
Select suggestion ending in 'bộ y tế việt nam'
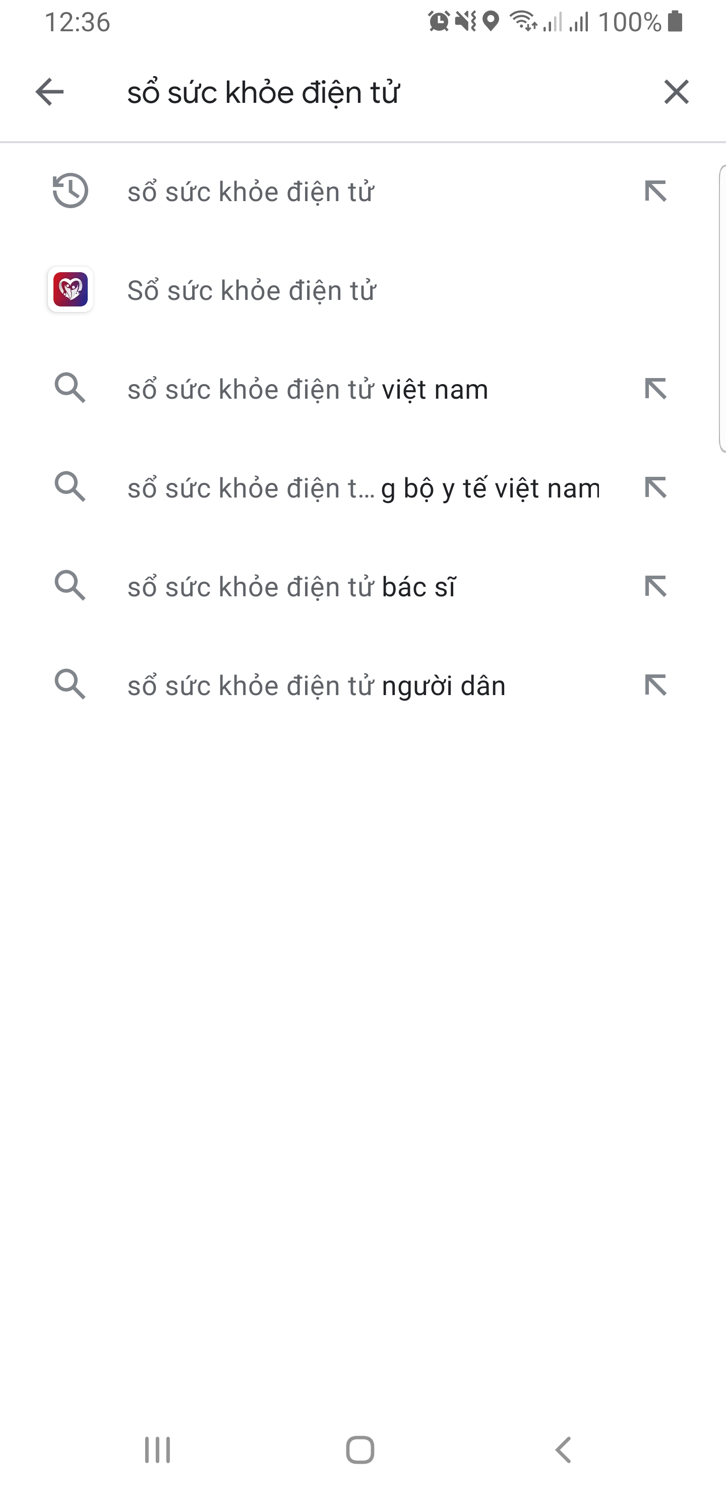pyautogui.click(x=364, y=488)
